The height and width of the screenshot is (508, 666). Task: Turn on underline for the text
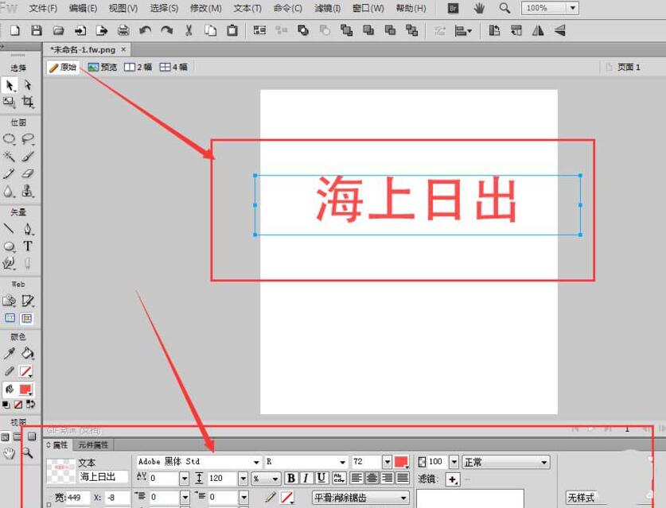pyautogui.click(x=320, y=478)
